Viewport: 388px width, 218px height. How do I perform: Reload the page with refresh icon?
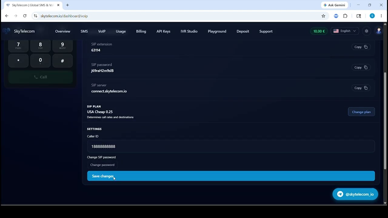[x=25, y=16]
